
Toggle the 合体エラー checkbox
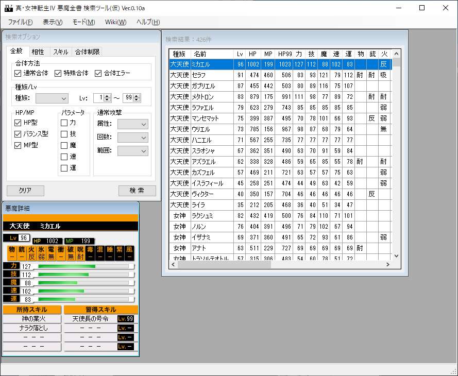pos(98,73)
